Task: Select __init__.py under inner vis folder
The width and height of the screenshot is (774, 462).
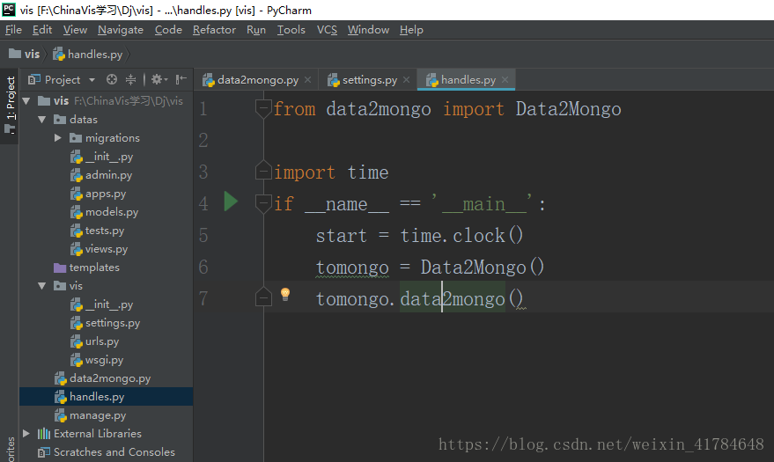Action: [102, 304]
